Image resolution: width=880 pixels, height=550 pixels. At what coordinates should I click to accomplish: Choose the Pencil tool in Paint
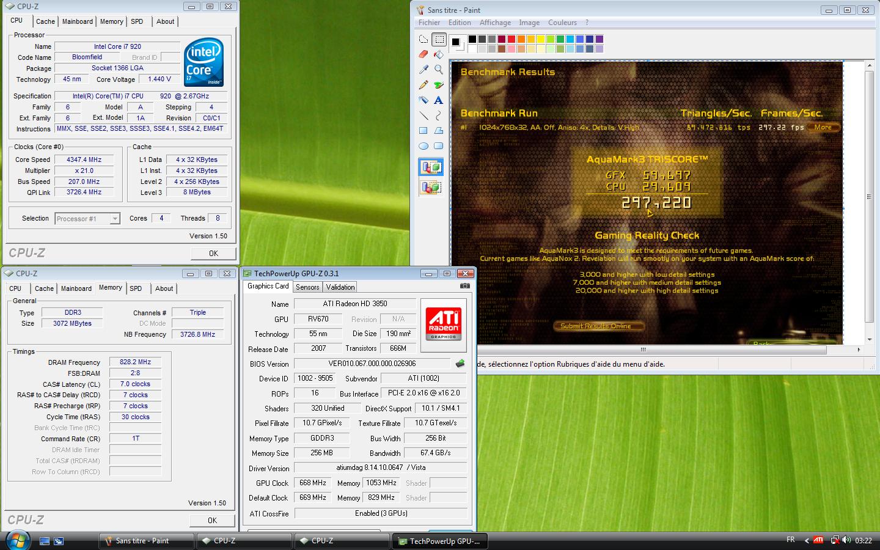click(x=424, y=85)
